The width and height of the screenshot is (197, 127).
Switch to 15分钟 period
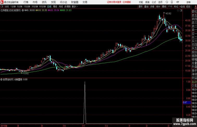[x=27, y=7]
